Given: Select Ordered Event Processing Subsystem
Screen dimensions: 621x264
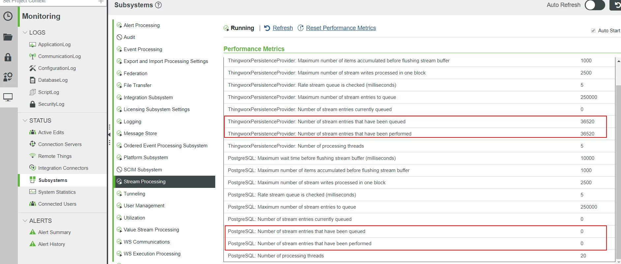Looking at the screenshot, I should [165, 146].
